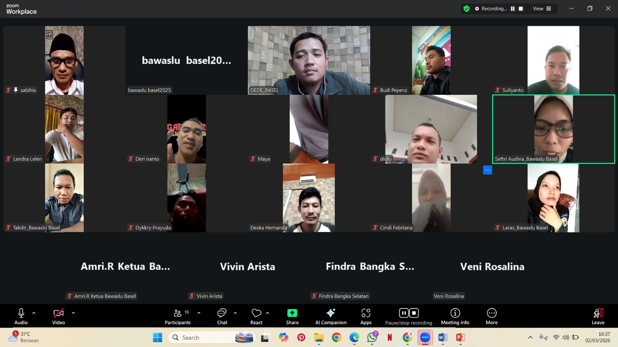Open Meeting info

tap(455, 316)
